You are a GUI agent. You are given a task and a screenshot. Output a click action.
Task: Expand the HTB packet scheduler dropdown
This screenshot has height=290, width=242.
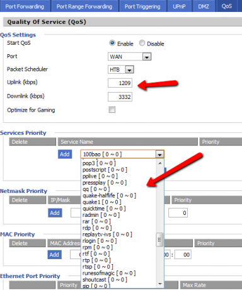pos(121,69)
